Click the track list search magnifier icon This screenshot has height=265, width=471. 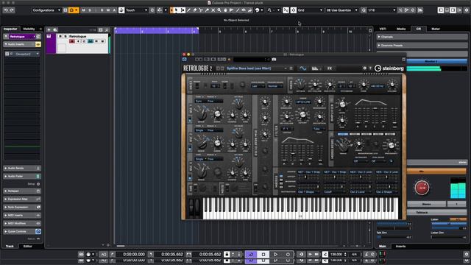(107, 29)
